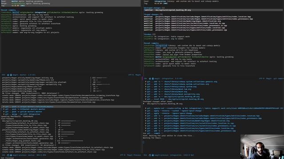
Task: Expand the git reset HEAD process entry
Action: point(174,99)
